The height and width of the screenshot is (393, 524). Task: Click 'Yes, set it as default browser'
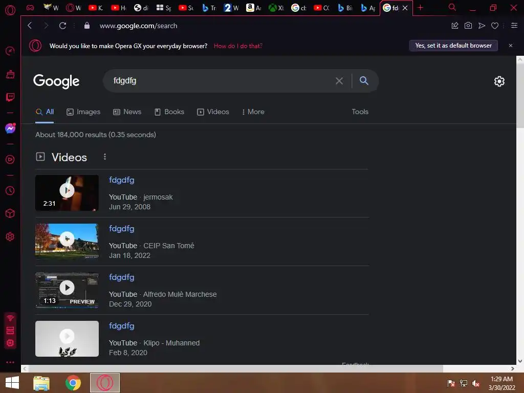453,46
